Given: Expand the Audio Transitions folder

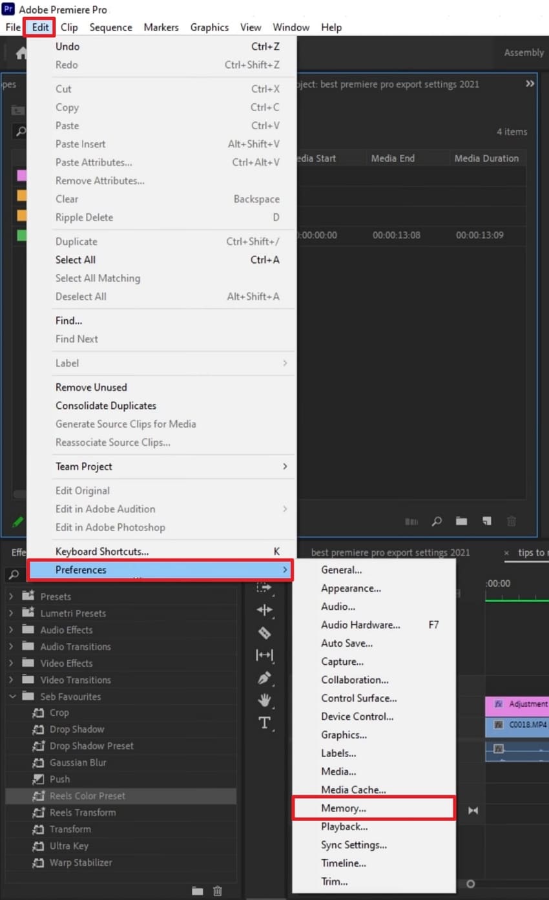Looking at the screenshot, I should pos(11,647).
